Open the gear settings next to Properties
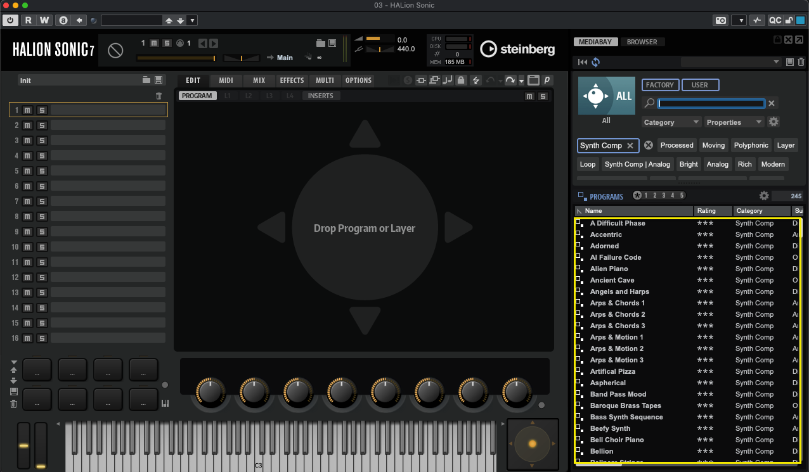 (x=773, y=122)
